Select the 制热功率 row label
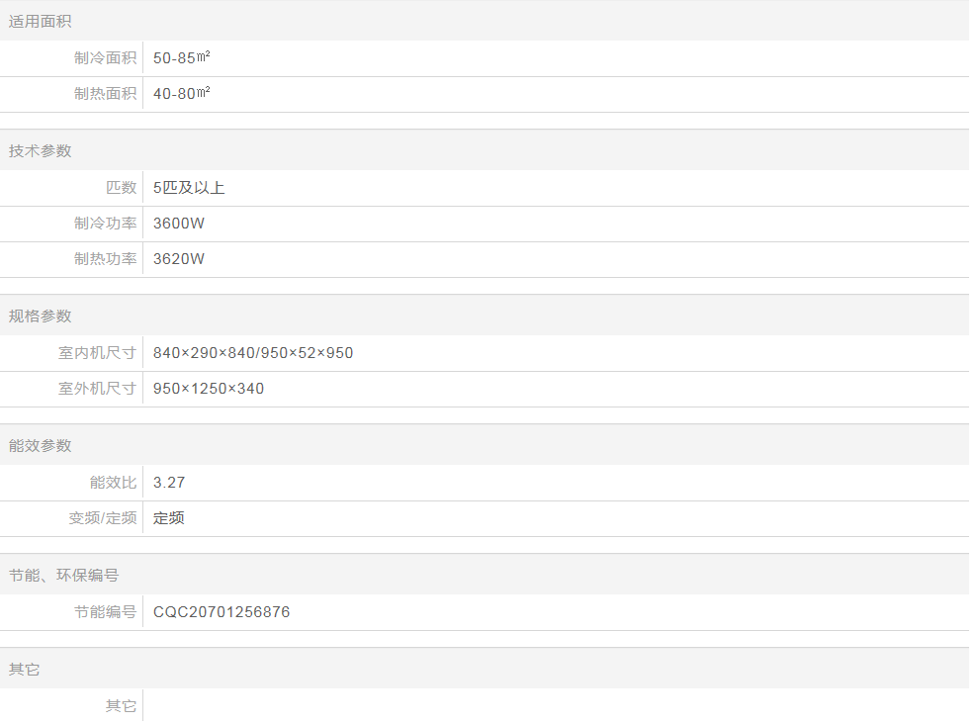The image size is (978, 724). click(x=105, y=259)
